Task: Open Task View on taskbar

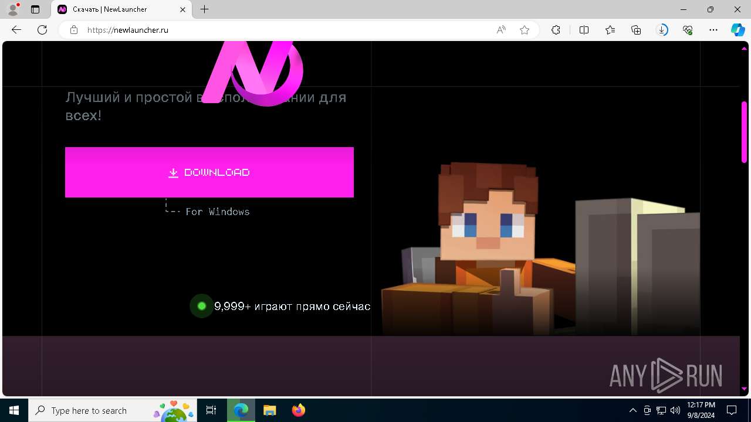Action: 212,410
